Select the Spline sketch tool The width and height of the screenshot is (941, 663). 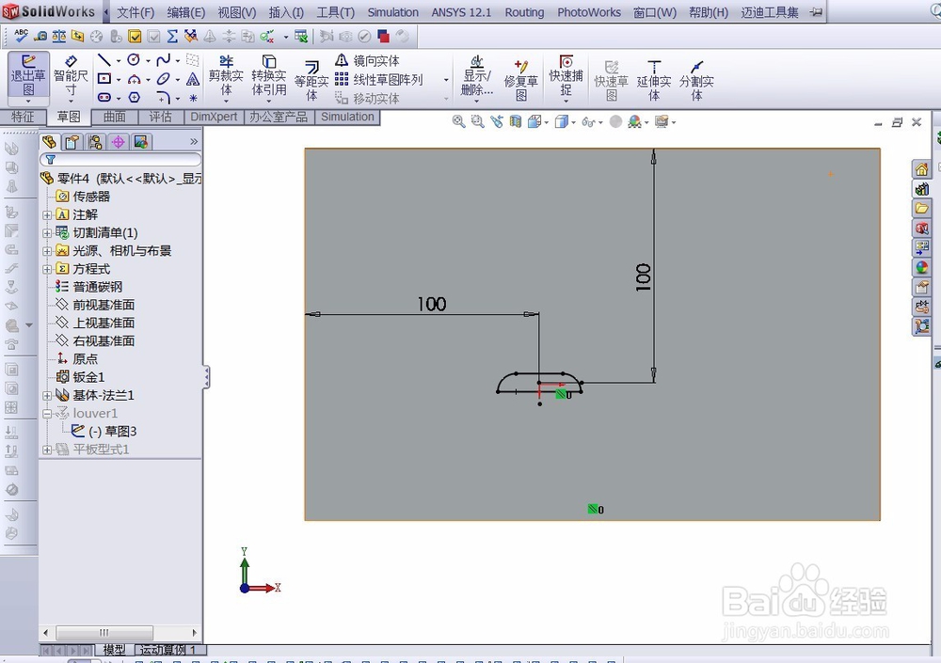(163, 59)
